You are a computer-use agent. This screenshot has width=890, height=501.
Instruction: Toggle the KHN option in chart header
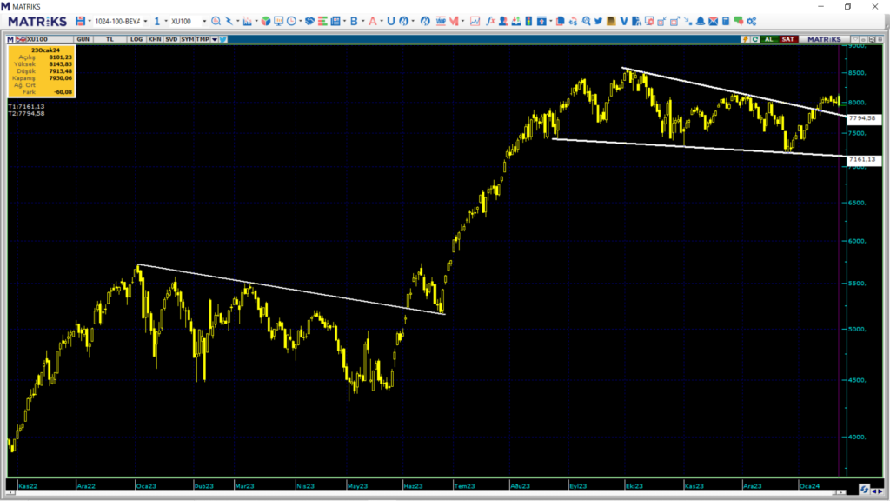pos(154,39)
